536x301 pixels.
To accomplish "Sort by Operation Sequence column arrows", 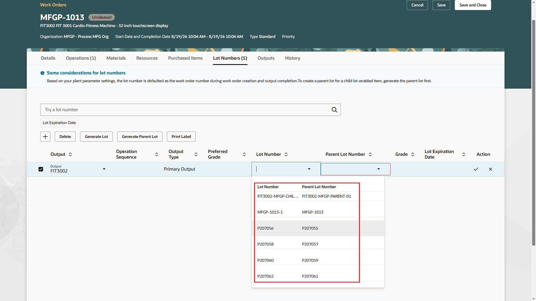I will pyautogui.click(x=157, y=154).
